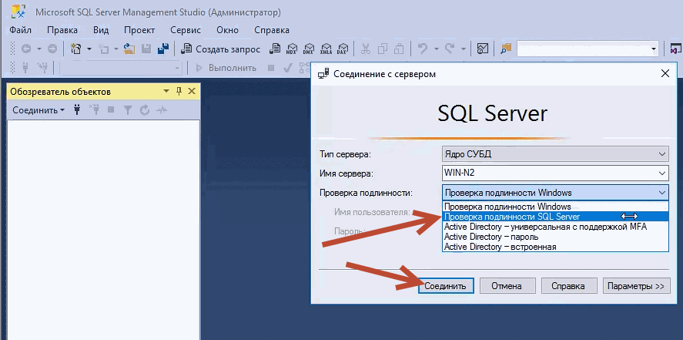
Task: Click the Filter funnel icon in Object Explorer
Action: (127, 110)
